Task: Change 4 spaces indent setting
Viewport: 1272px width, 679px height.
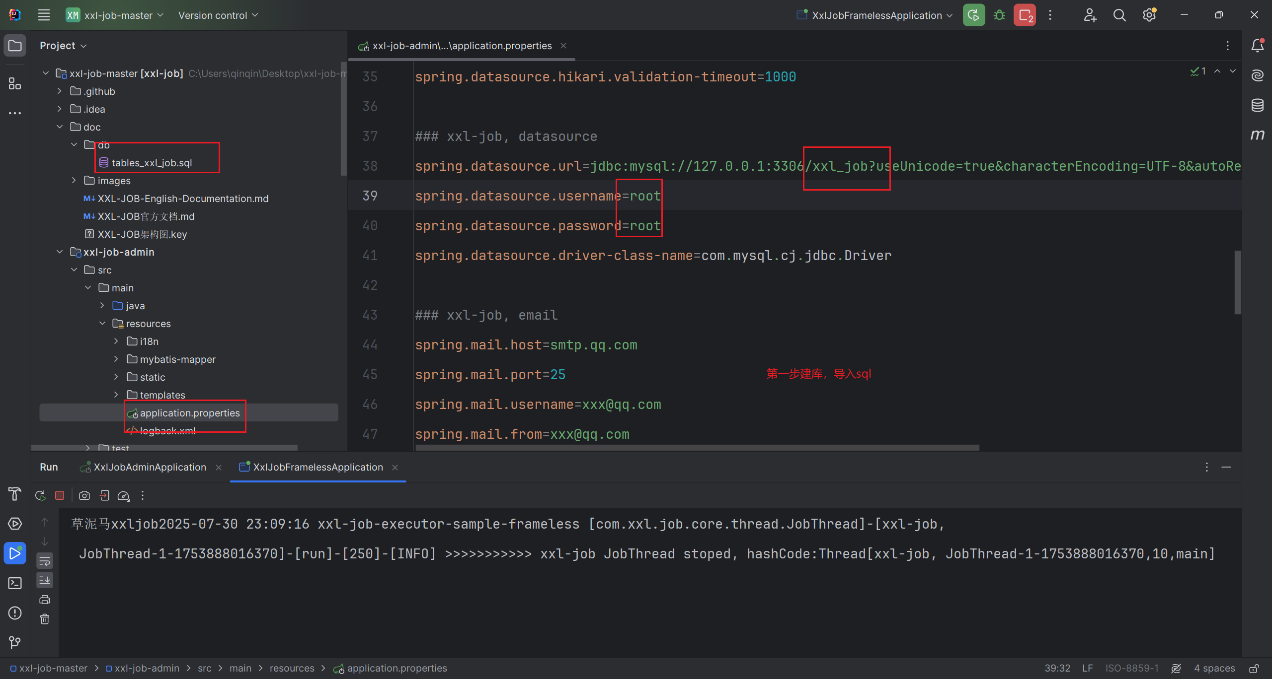Action: pyautogui.click(x=1214, y=669)
